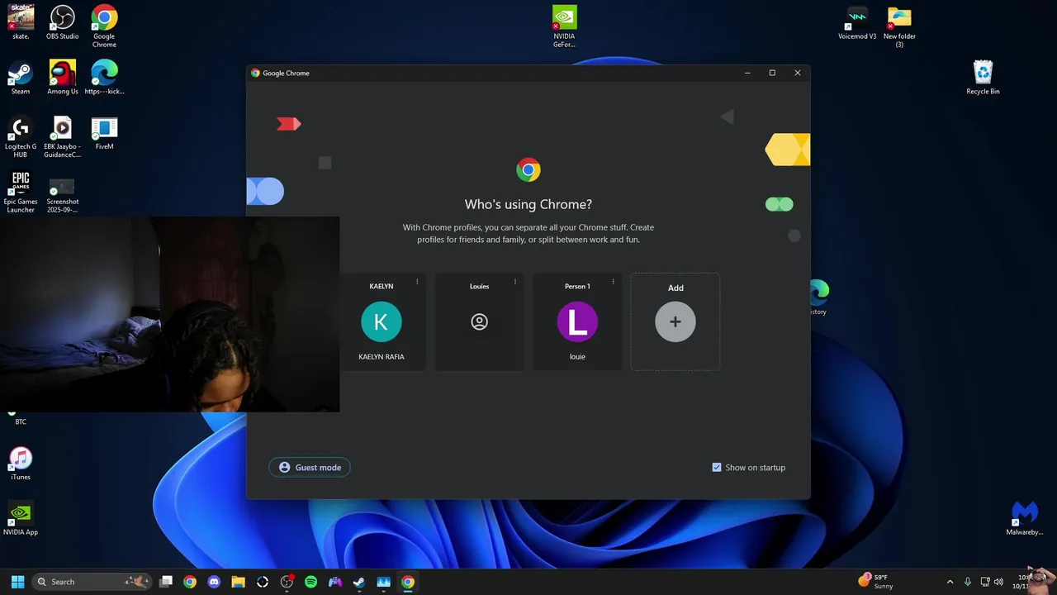Select the NVIDIA GeForce desktop shortcut
Image resolution: width=1057 pixels, height=595 pixels.
tap(564, 26)
